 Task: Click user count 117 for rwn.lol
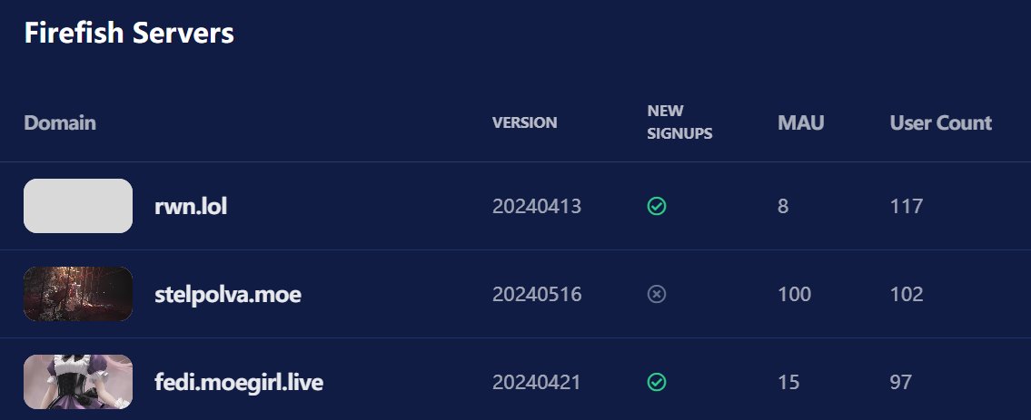[906, 207]
